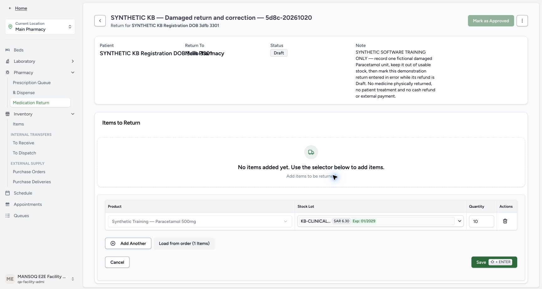Open the Product dropdown for Paracetamol 500mg
This screenshot has height=289, width=542.
pyautogui.click(x=200, y=222)
